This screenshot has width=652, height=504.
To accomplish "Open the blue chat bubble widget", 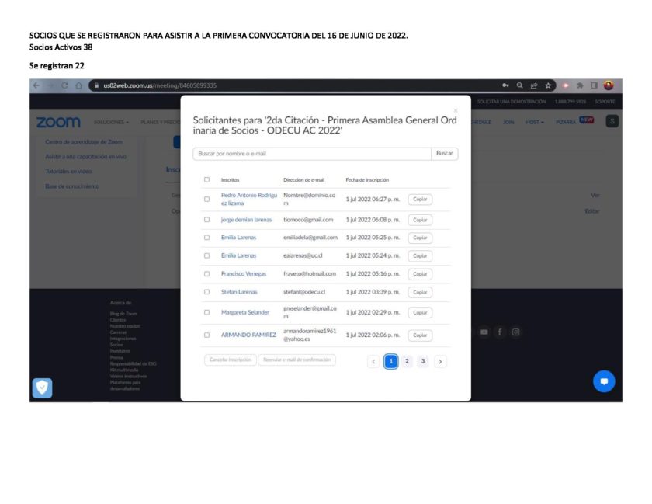I will [x=603, y=381].
